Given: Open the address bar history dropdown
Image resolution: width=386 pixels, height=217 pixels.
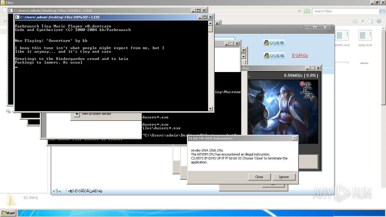Looking at the screenshot, I should pos(299,11).
